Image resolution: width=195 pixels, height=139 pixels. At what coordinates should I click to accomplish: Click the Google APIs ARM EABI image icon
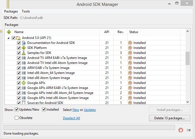pyautogui.click(x=24, y=88)
